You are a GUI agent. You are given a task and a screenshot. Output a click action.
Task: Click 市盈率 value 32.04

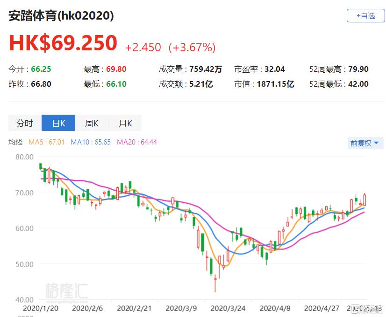pos(275,69)
